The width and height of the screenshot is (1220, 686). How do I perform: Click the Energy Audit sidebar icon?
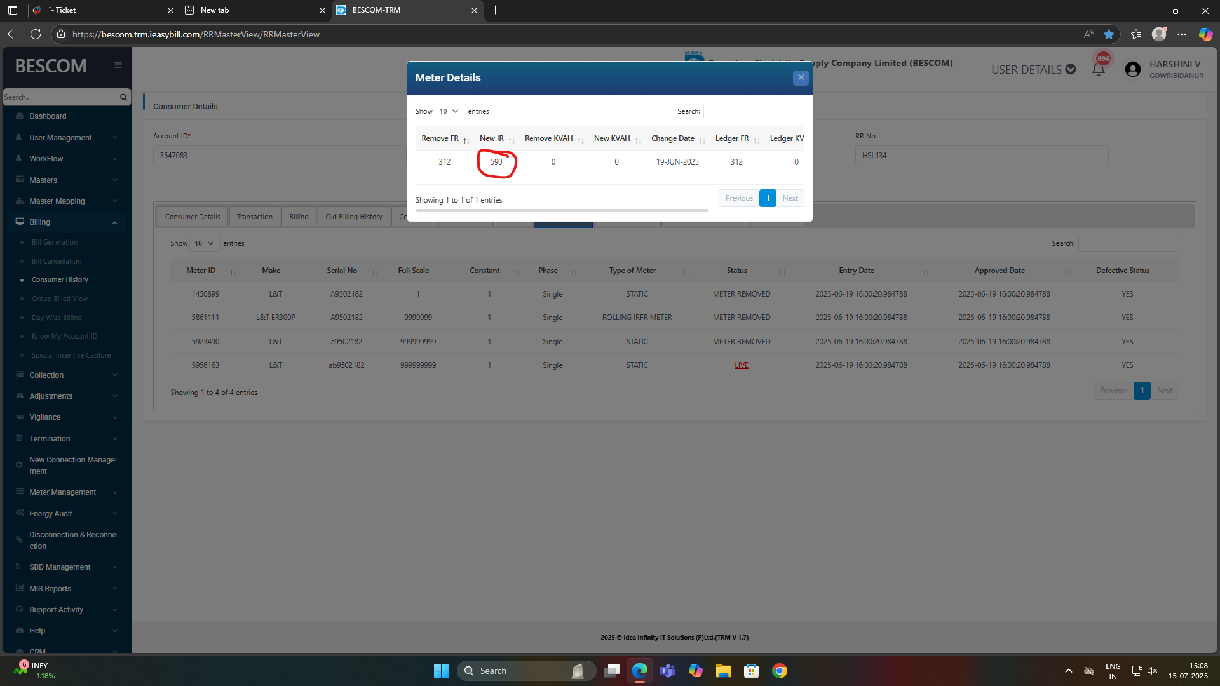click(x=19, y=513)
